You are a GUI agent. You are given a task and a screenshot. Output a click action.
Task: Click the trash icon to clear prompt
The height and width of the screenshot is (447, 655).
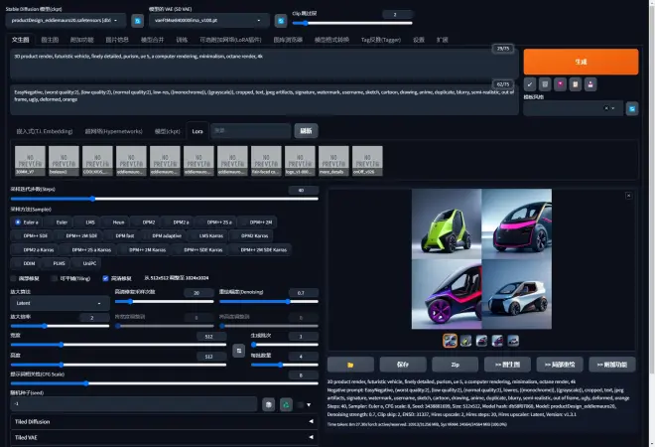[545, 84]
